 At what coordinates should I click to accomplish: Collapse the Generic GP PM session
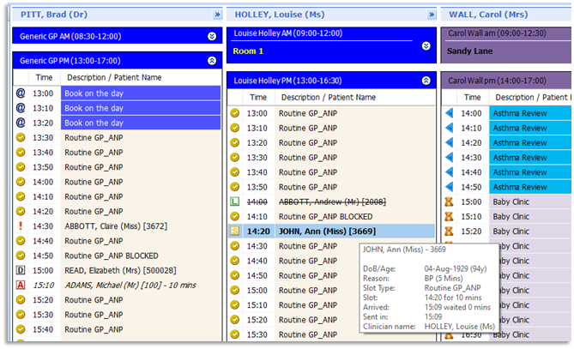[212, 61]
